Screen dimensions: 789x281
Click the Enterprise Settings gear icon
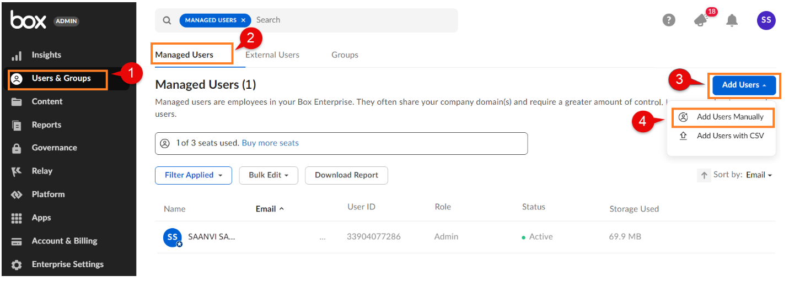17,264
